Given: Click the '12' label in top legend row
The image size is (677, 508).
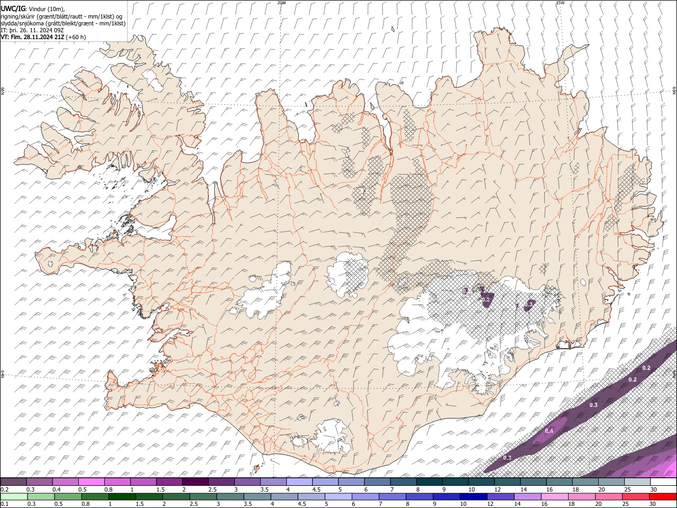Looking at the screenshot, I should (x=497, y=489).
